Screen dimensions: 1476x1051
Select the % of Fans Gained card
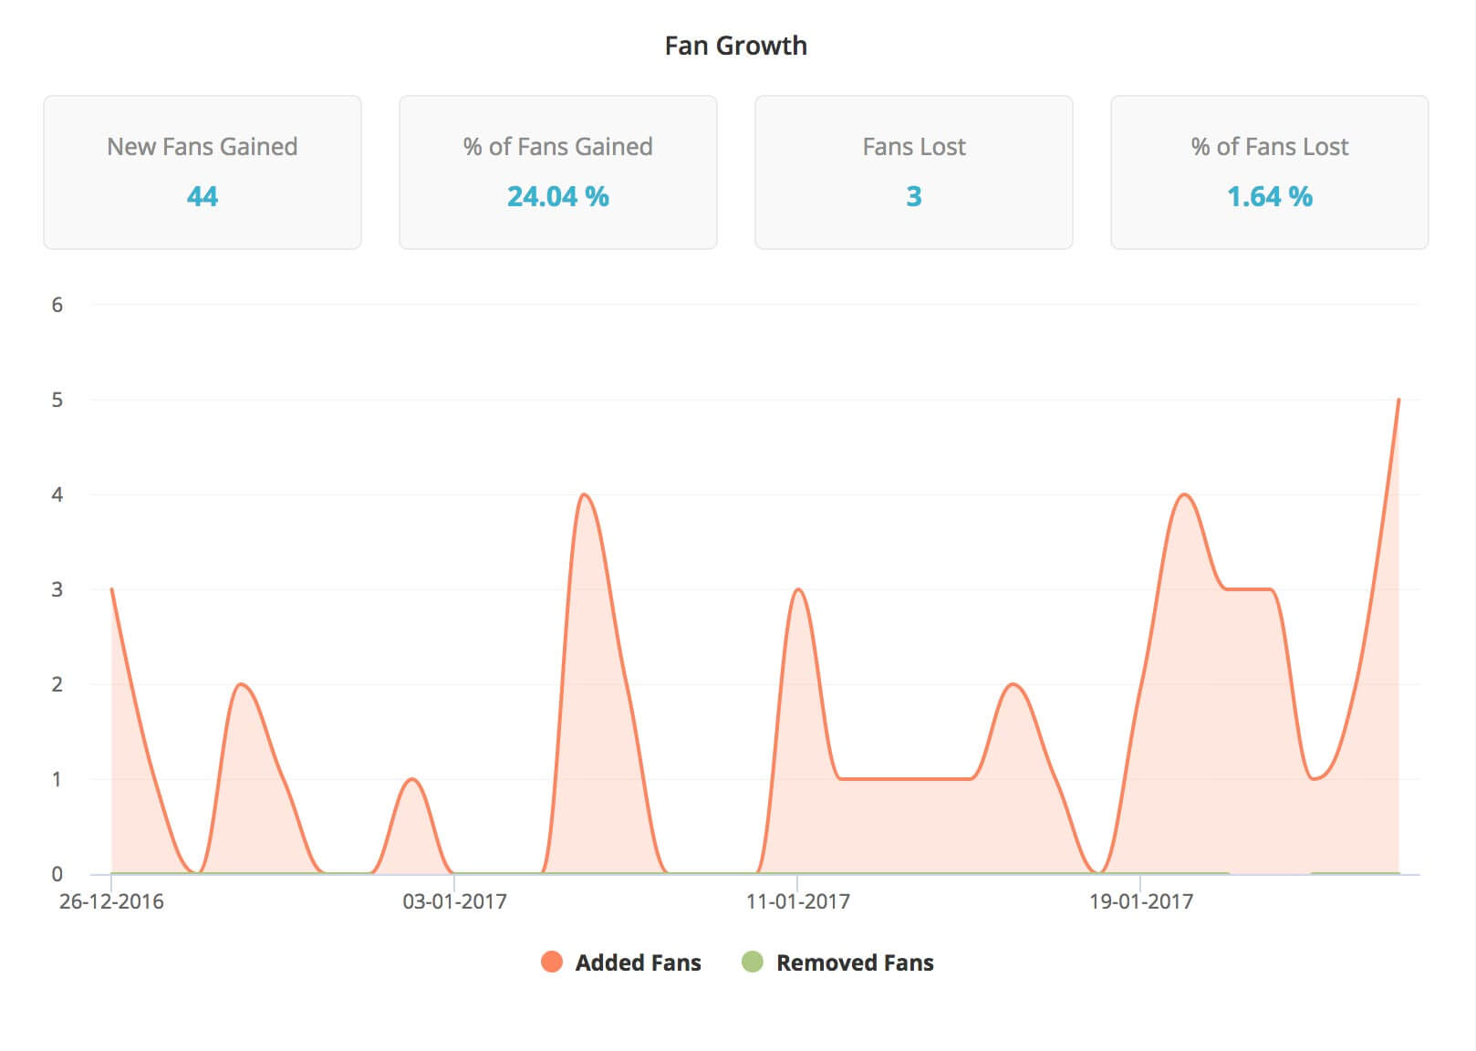tap(558, 172)
